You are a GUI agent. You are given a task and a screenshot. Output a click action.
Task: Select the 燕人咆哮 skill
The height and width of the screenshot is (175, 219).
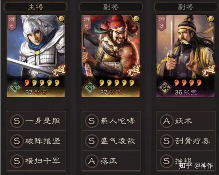(x=111, y=121)
